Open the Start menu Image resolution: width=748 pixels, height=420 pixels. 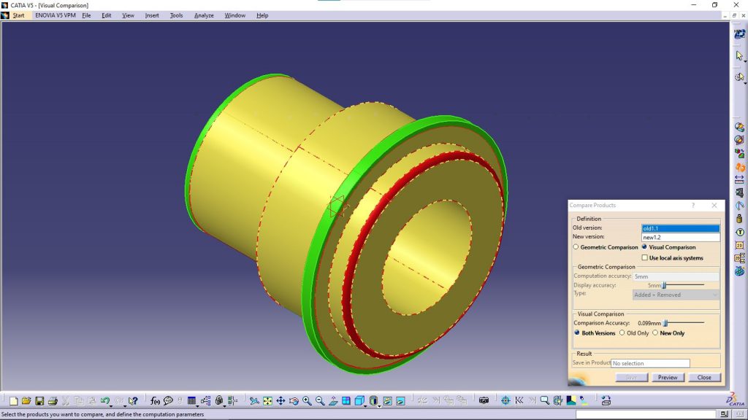[18, 15]
